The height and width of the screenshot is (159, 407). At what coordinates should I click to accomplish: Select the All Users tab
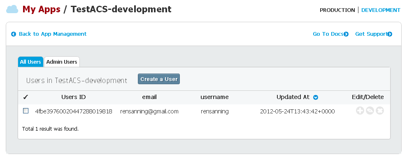point(30,62)
